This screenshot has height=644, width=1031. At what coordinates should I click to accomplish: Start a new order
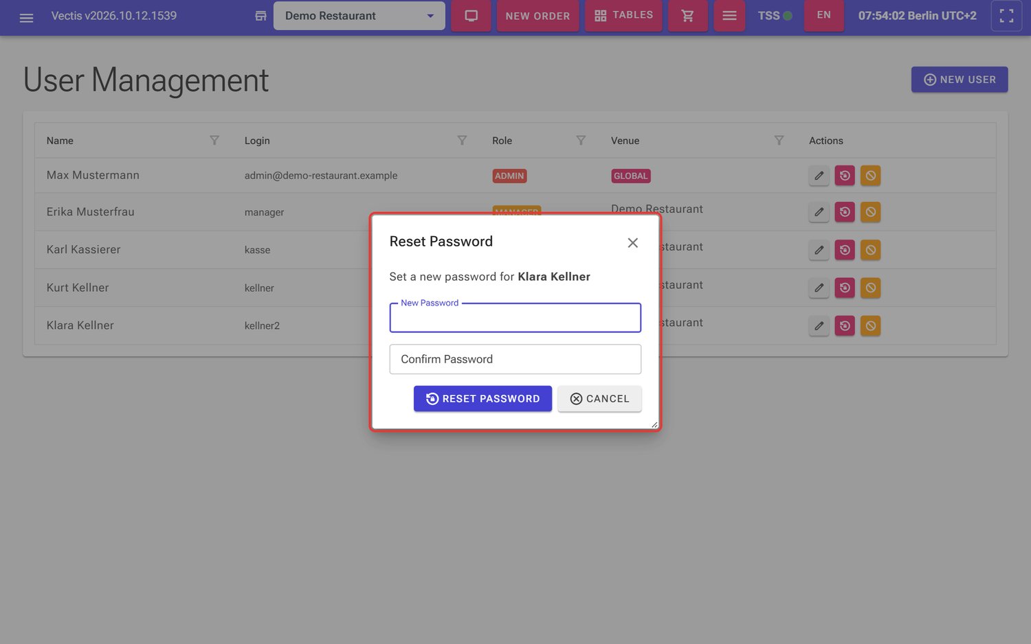[x=537, y=16]
